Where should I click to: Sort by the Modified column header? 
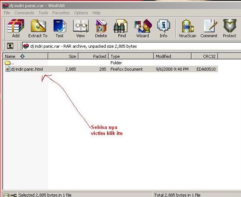[x=173, y=56]
